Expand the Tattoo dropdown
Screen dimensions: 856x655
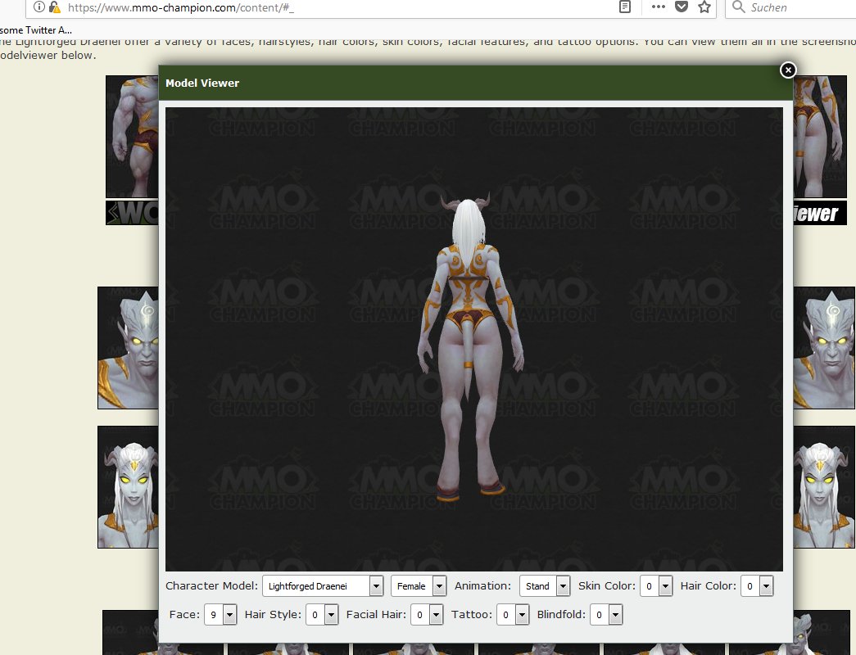pyautogui.click(x=513, y=615)
